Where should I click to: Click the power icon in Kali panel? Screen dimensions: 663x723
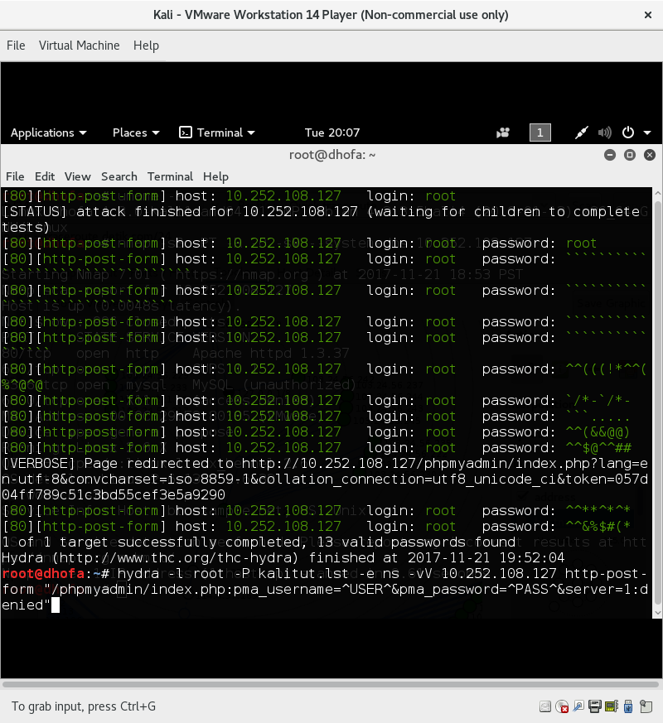point(628,133)
